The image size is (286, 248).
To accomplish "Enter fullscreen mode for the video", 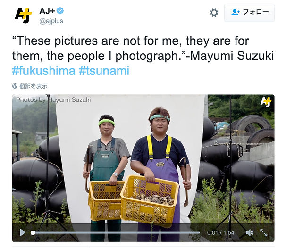I will click(263, 233).
